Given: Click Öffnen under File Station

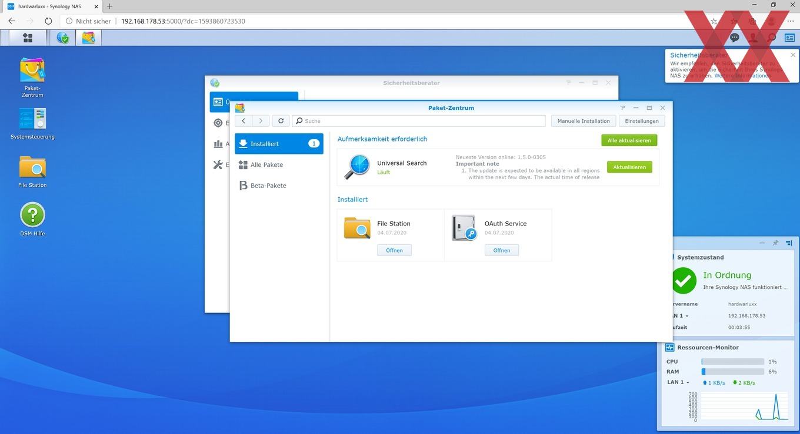Looking at the screenshot, I should (394, 250).
